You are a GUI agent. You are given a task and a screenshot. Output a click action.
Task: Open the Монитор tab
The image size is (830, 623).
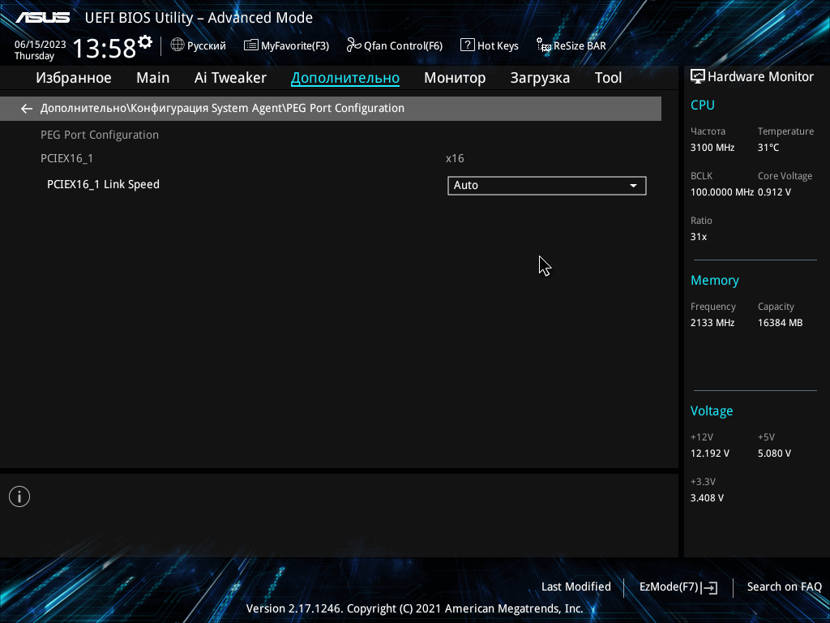pos(455,78)
